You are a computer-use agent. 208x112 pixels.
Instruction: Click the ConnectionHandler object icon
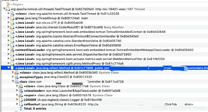point(12,36)
